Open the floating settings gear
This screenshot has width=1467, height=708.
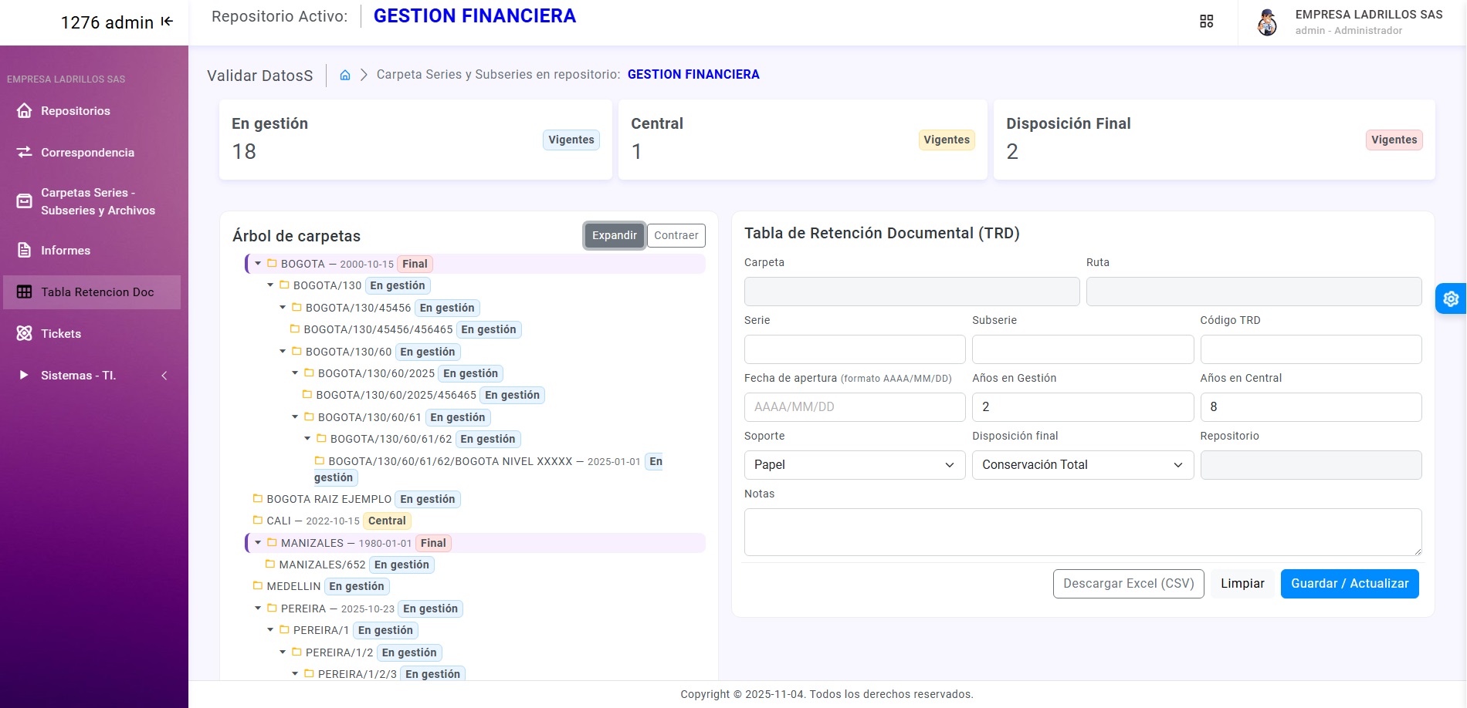pyautogui.click(x=1451, y=298)
